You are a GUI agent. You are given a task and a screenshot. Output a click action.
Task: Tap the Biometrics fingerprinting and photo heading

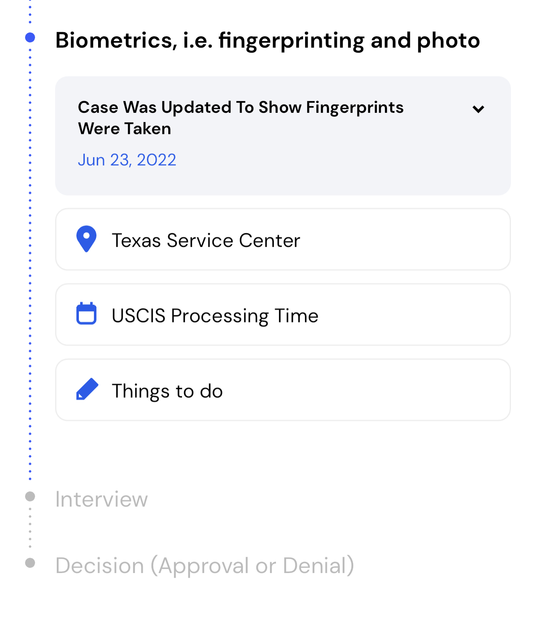[x=268, y=41]
